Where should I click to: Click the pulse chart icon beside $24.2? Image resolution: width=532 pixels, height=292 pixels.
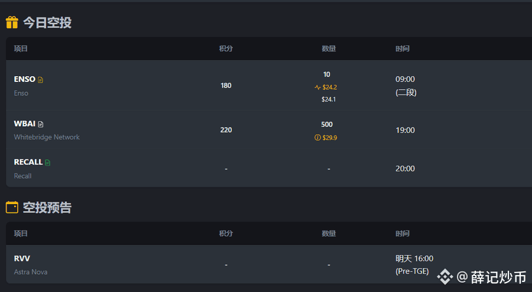pyautogui.click(x=317, y=87)
